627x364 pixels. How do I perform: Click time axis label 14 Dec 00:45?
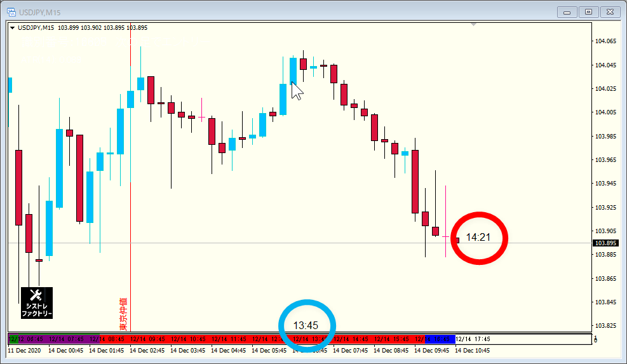tap(65, 351)
